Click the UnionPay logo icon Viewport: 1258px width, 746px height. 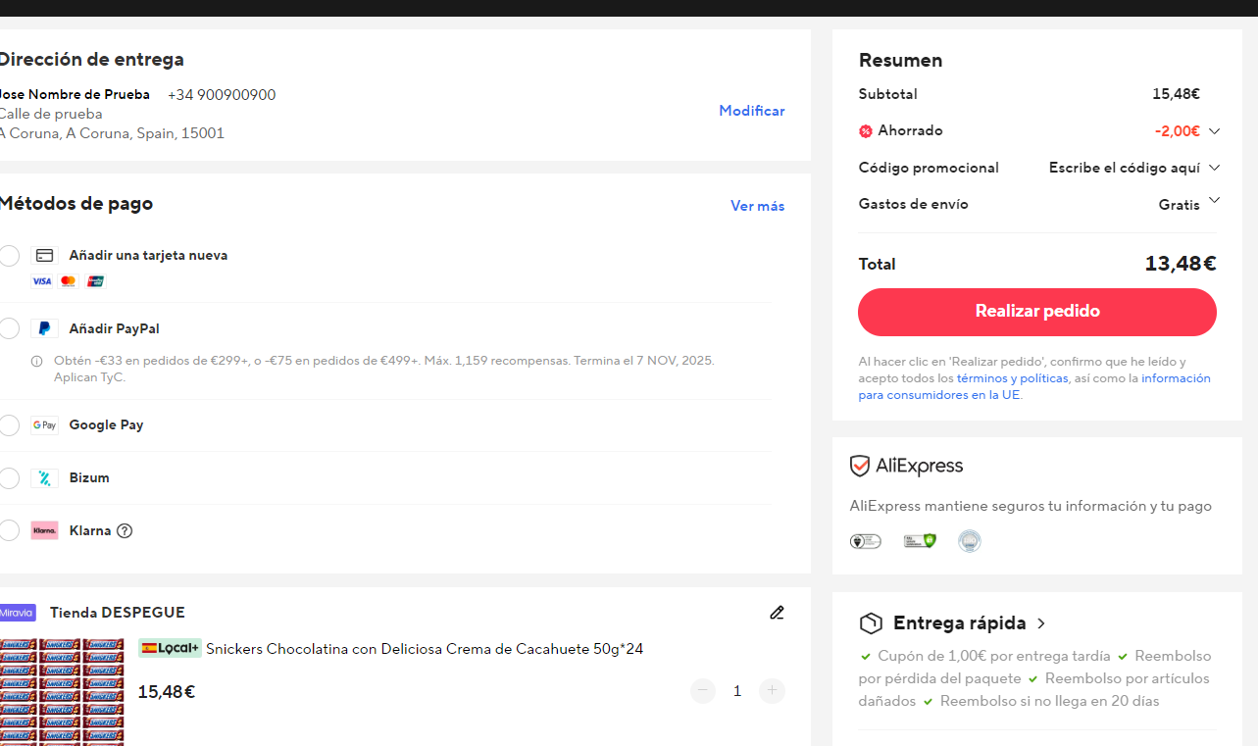tap(95, 281)
